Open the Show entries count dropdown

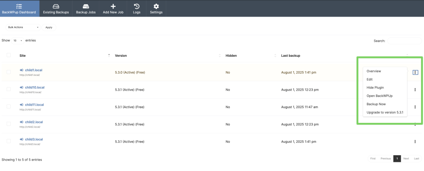click(x=17, y=41)
